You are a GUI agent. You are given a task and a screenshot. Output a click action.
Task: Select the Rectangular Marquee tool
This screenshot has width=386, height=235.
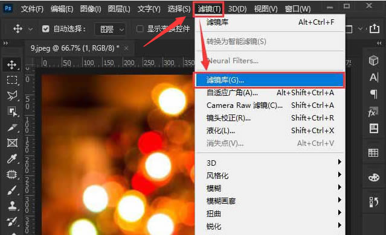coord(12,80)
